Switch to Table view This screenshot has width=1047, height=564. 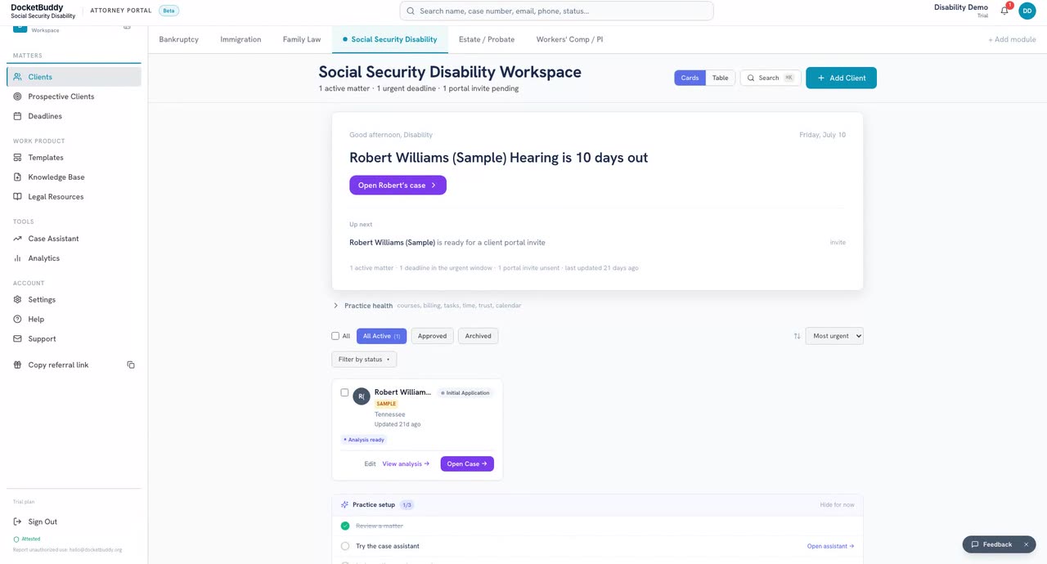[x=720, y=78]
